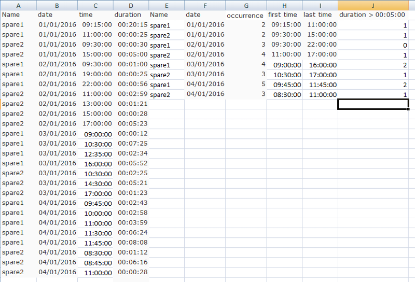Select last time cell 11:45:00 in column I

320,85
